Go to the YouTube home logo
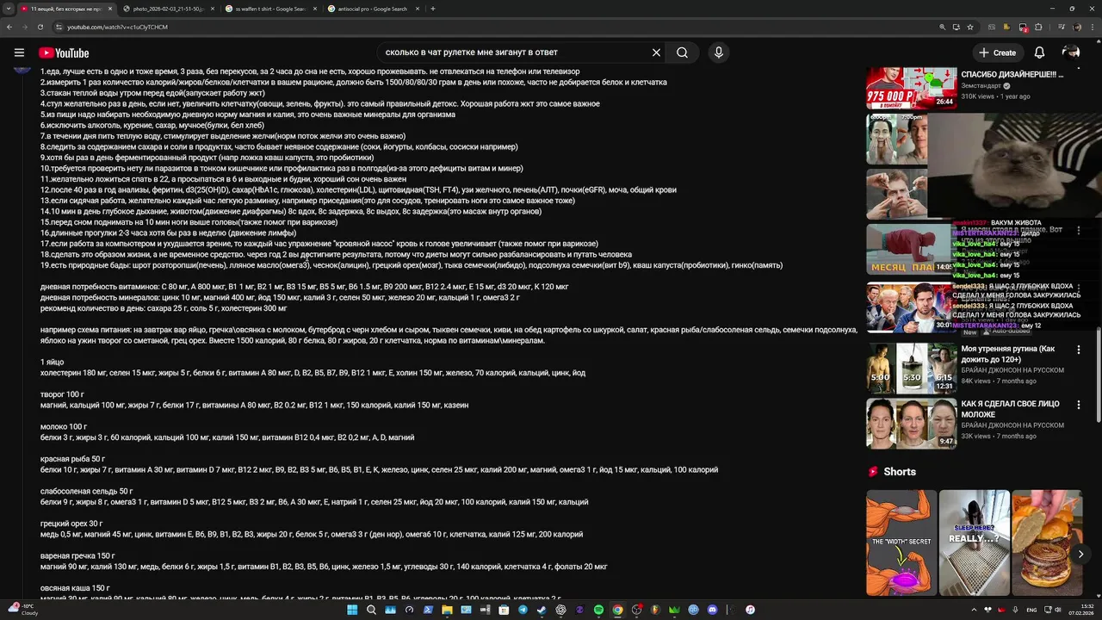1102x620 pixels. tap(64, 53)
